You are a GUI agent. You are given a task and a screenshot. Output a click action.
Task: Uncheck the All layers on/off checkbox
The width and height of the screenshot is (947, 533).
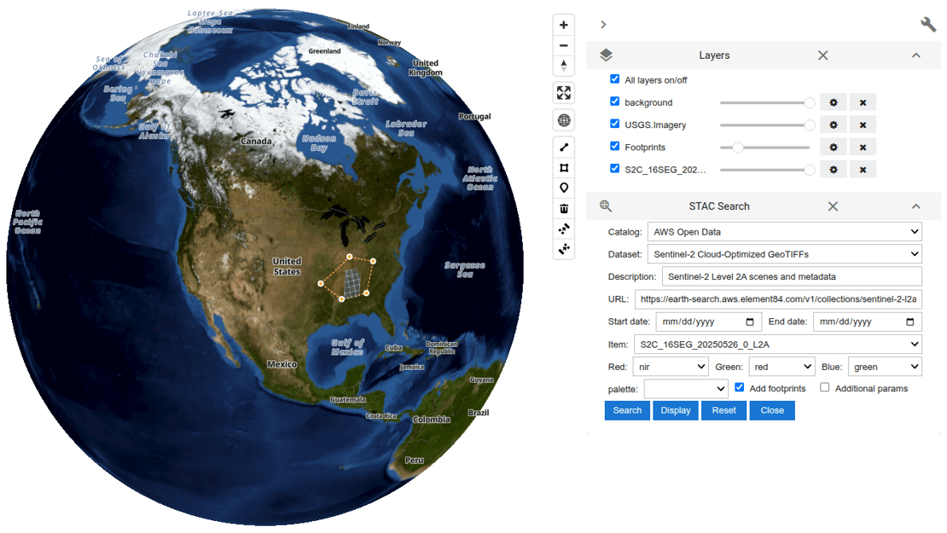coord(614,79)
